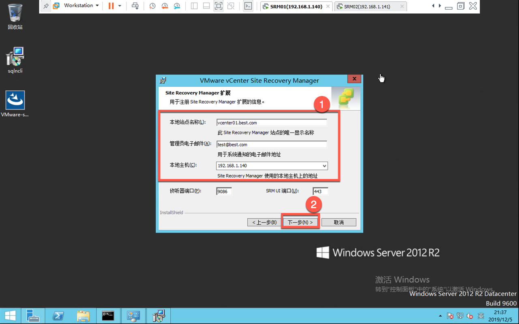Click the Unity mode toolbar icon
519x324 pixels.
pyautogui.click(x=231, y=6)
